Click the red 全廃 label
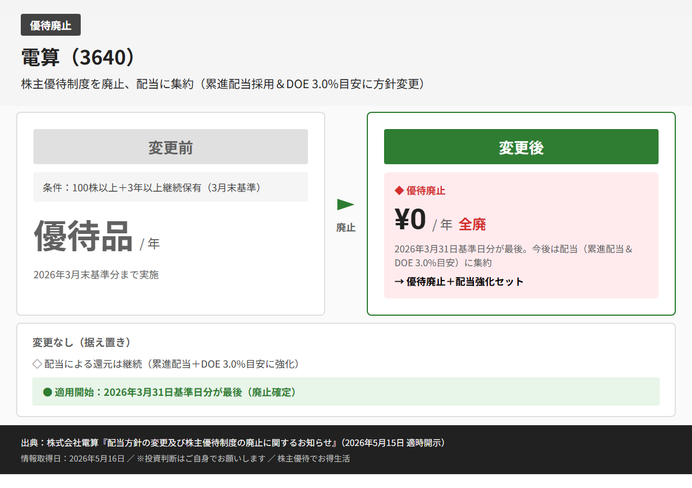The image size is (692, 488). (x=472, y=225)
